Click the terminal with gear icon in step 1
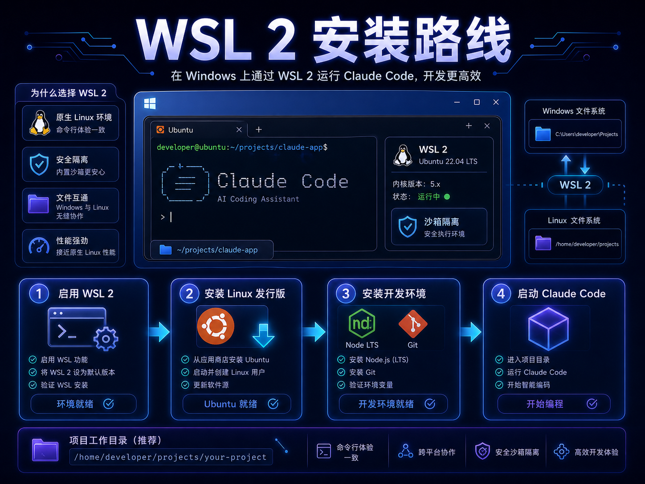Viewport: 645px width, 484px height. coord(83,329)
